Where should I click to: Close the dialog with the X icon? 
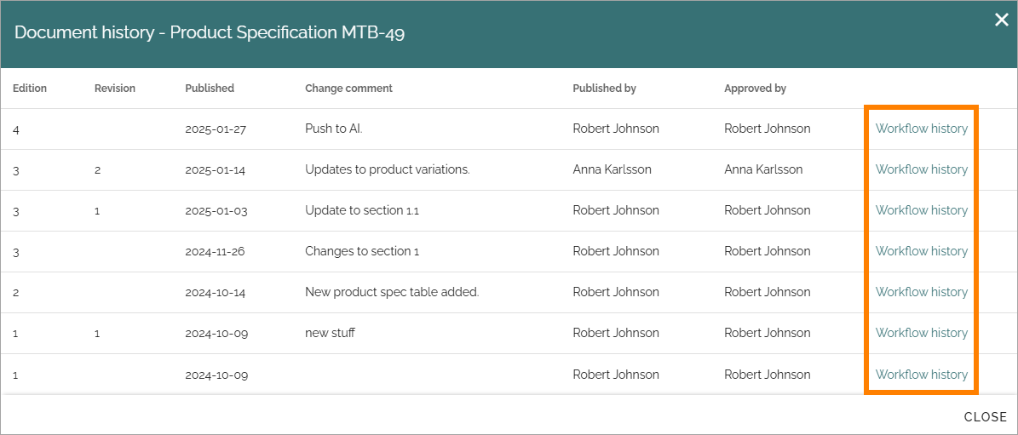pyautogui.click(x=1001, y=20)
